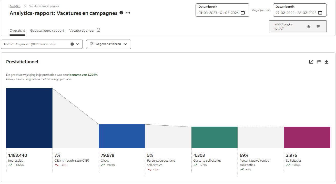Open the Gedetailleerd rapport tab
Viewport: 336px width, 184px height.
coord(47,30)
